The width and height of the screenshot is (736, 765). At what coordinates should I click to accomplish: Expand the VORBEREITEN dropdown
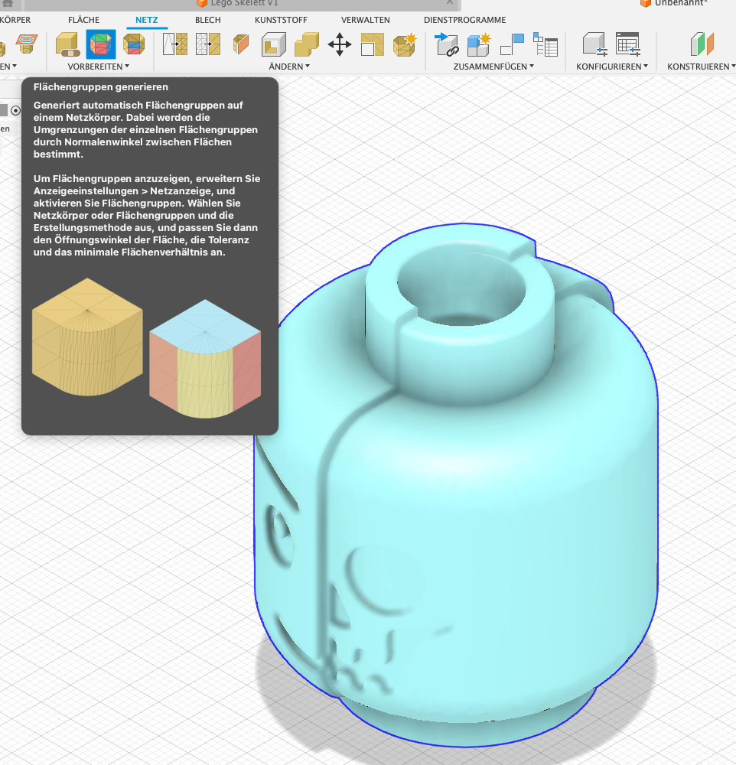[x=98, y=67]
